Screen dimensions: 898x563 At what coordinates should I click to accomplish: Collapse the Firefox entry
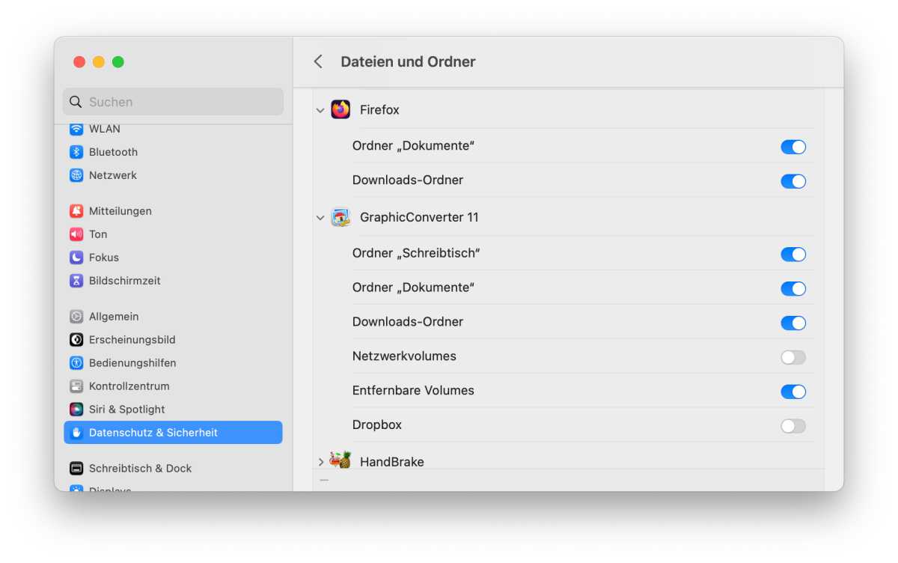(x=320, y=110)
